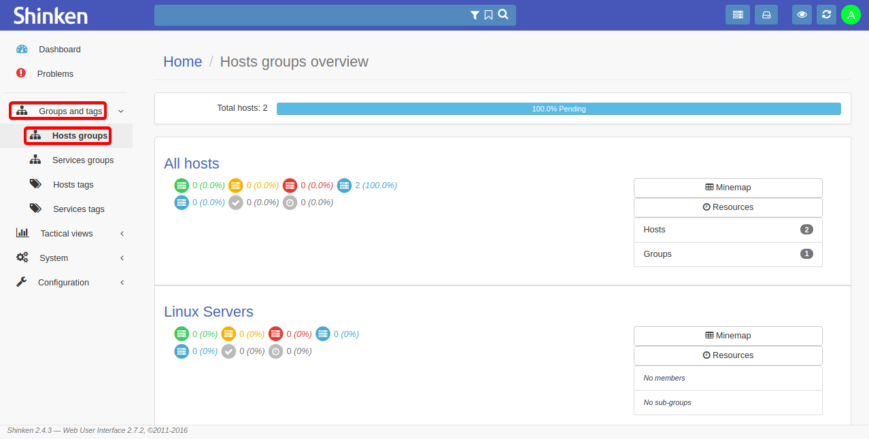Screen dimensions: 869x439
Task: Click the wrench Configuration icon
Action: pos(22,282)
